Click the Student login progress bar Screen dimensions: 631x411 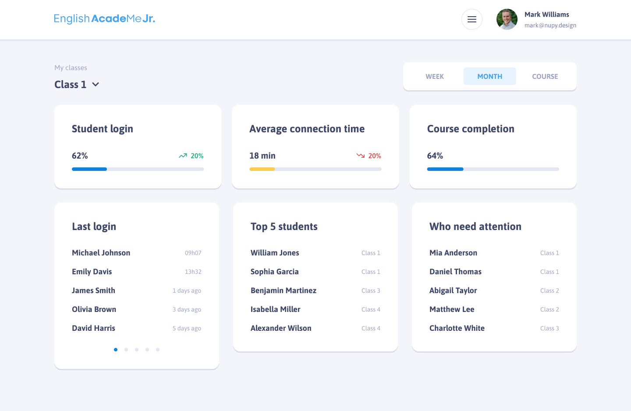point(138,169)
